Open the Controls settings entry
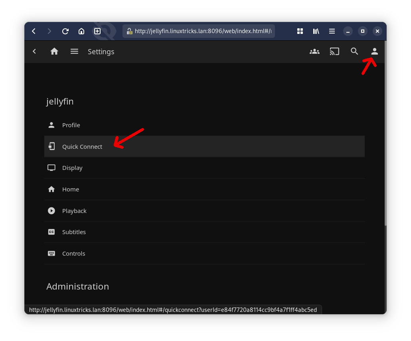Image resolution: width=411 pixels, height=341 pixels. 204,254
